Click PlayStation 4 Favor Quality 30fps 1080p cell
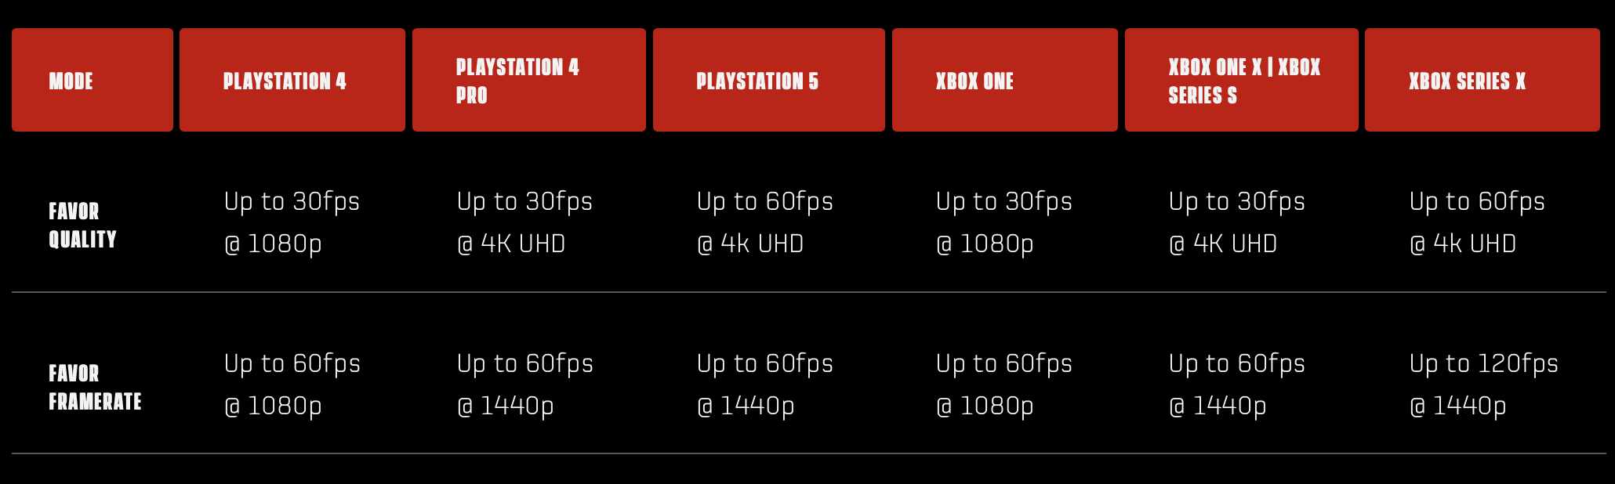 (x=292, y=222)
